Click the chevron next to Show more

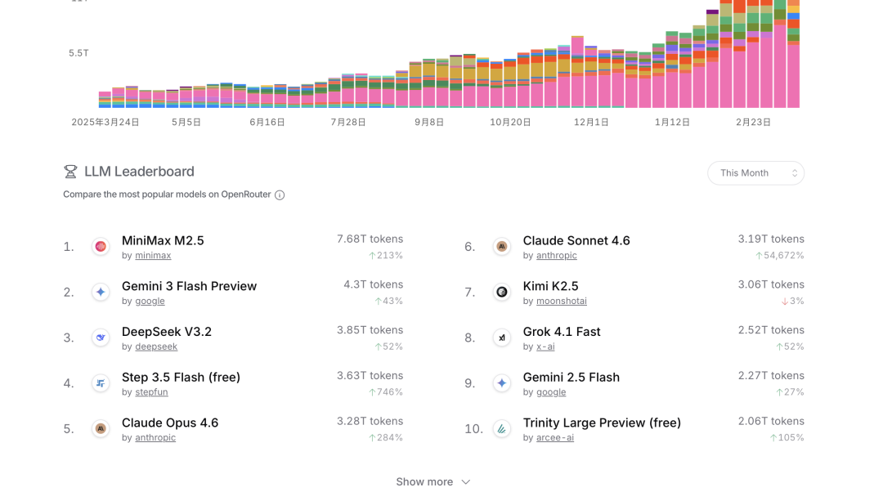(x=466, y=482)
